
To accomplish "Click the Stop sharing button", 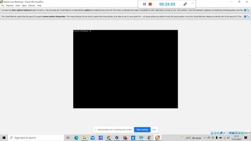I will 142,130.
